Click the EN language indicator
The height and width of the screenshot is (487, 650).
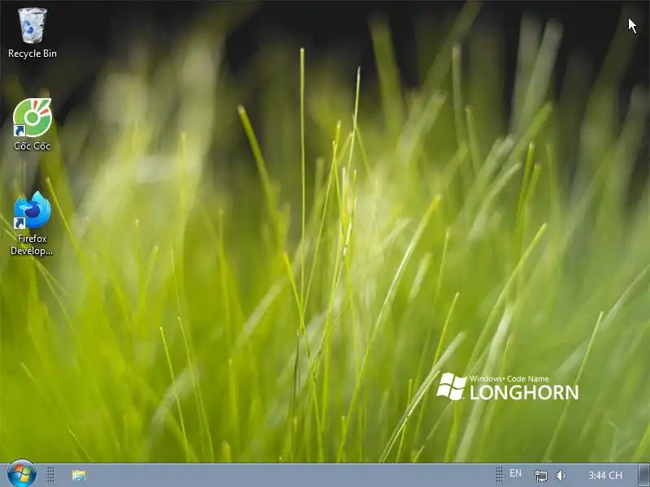pos(515,473)
